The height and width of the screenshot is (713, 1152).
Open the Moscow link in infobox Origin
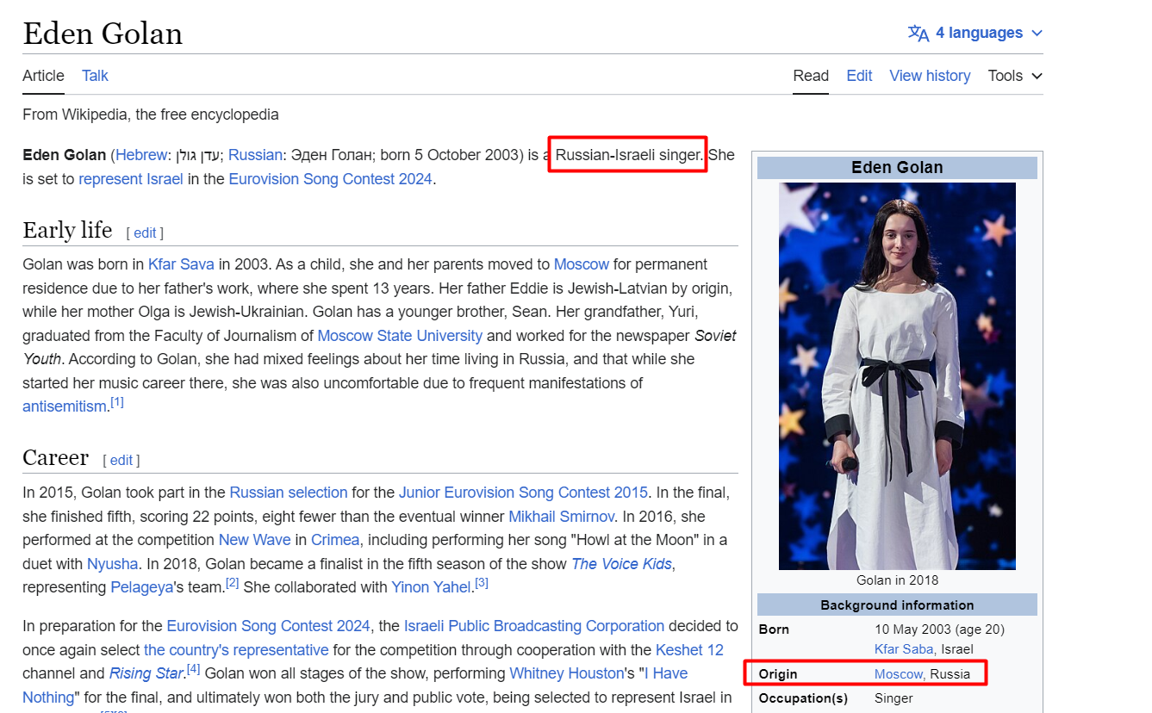coord(898,673)
